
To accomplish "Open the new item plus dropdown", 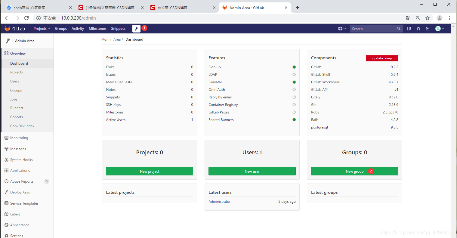I will (342, 29).
